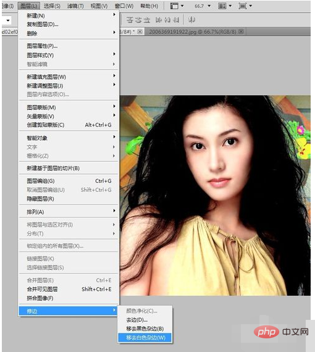Click distribute bottom edges icon

[x=146, y=20]
